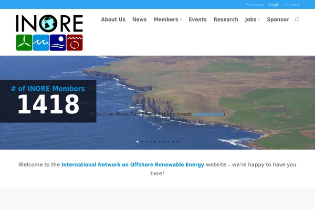Click the INORE member count 1418
This screenshot has width=315, height=210.
pyautogui.click(x=48, y=104)
